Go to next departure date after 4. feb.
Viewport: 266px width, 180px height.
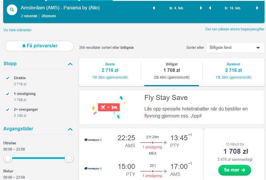201,8
